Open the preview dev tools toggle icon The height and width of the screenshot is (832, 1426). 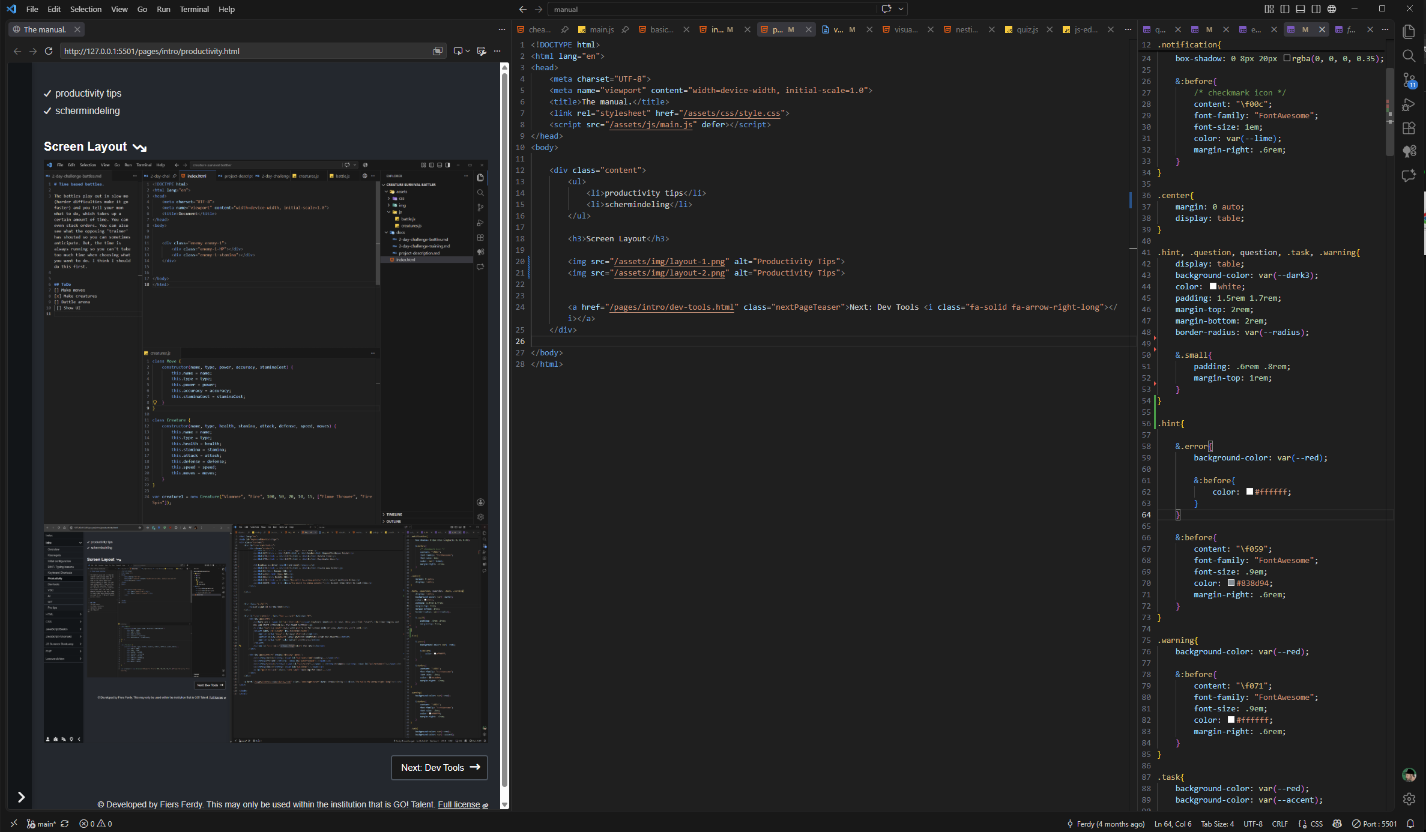click(481, 51)
